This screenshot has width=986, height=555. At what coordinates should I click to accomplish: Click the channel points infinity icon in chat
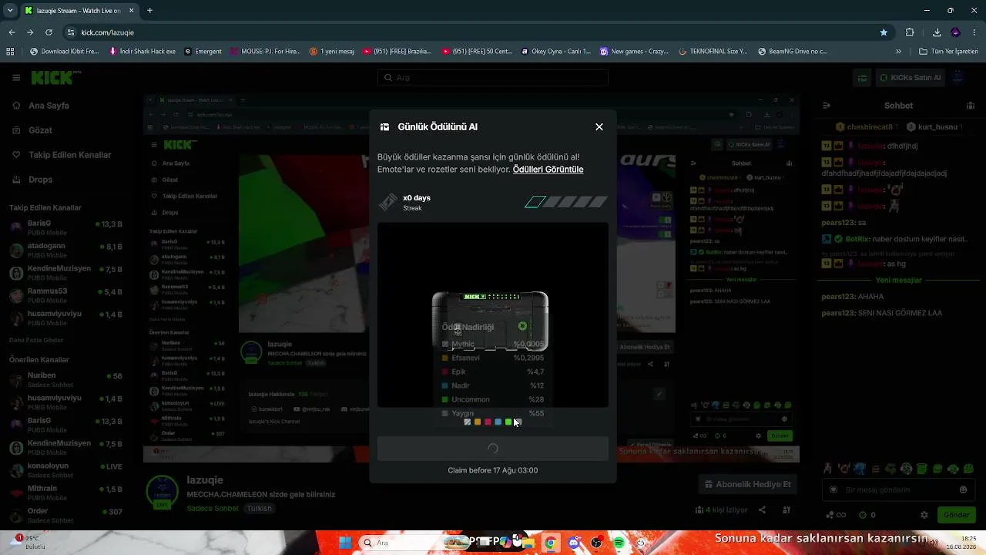[835, 515]
